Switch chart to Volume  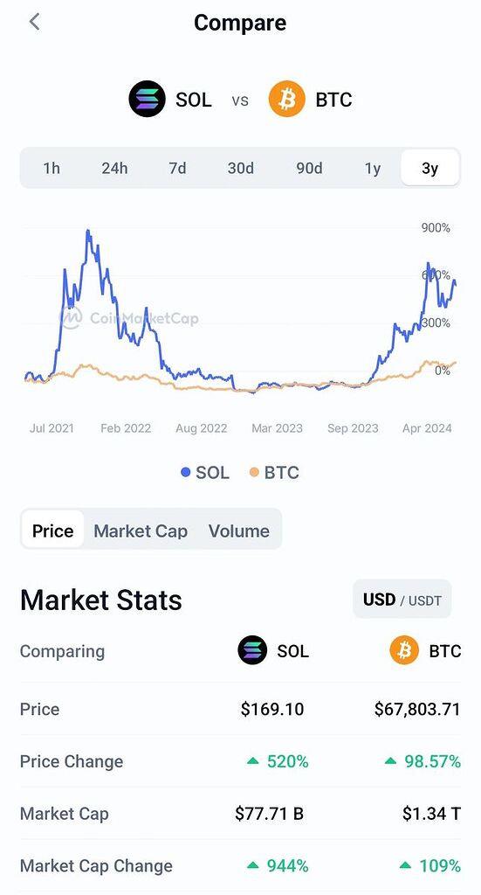click(239, 531)
